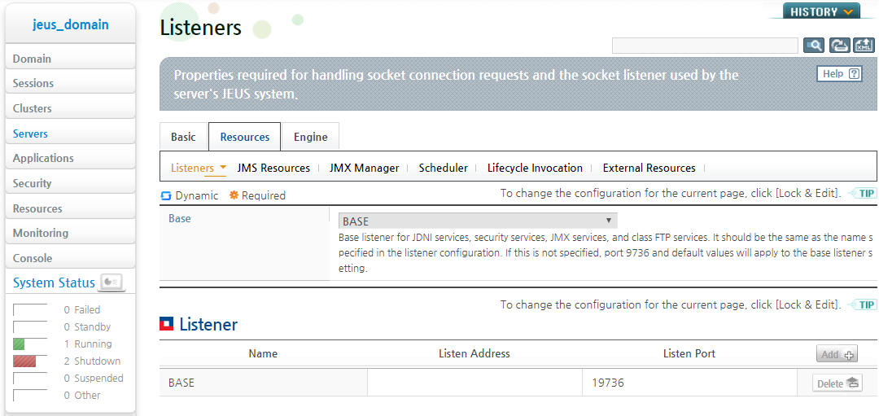Screen dimensions: 879x416
Task: Click the search magnifier icon button
Action: 814,46
